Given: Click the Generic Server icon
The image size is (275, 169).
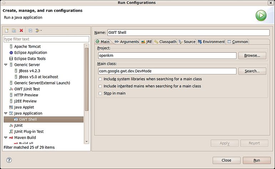Looking at the screenshot, I should click(11, 65).
